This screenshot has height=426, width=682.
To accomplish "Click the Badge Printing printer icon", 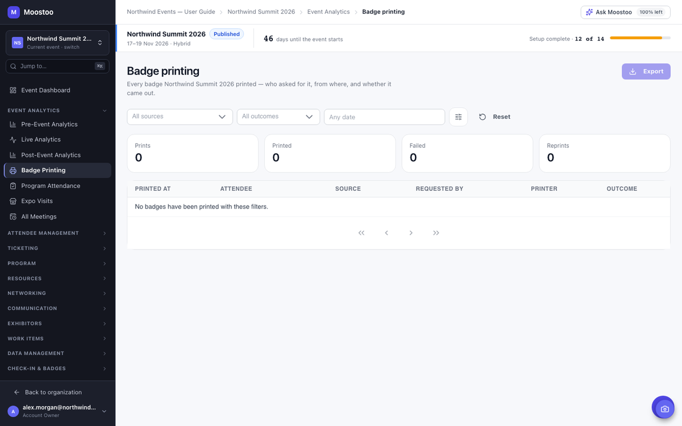I will (13, 170).
